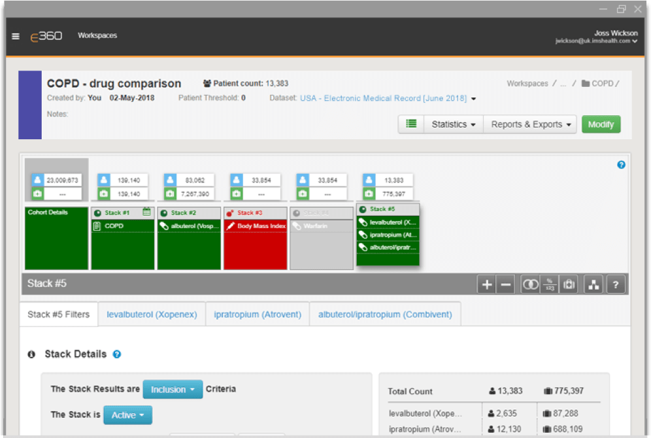Toggle the Stack Active state dropdown
This screenshot has height=438, width=651.
pyautogui.click(x=127, y=415)
